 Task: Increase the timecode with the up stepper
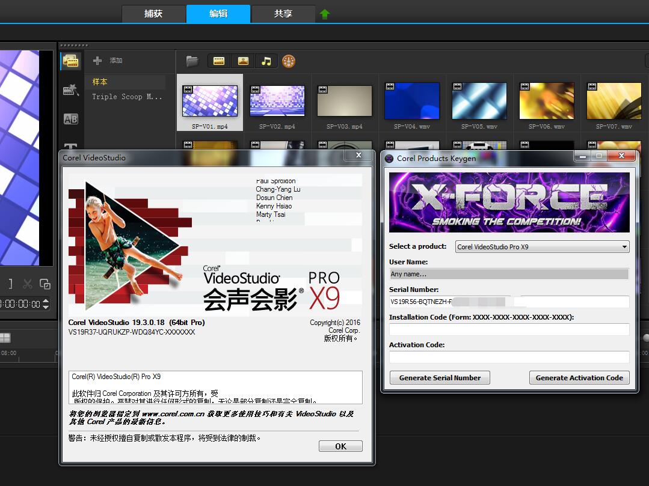tap(46, 300)
